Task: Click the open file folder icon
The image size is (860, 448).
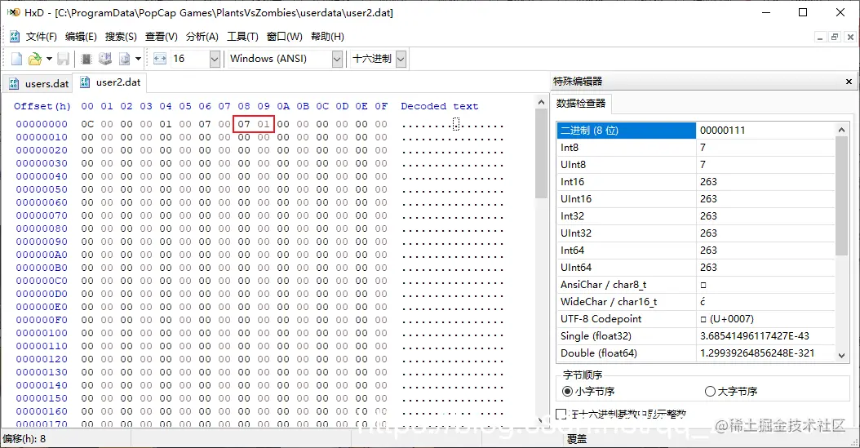Action: pyautogui.click(x=34, y=59)
